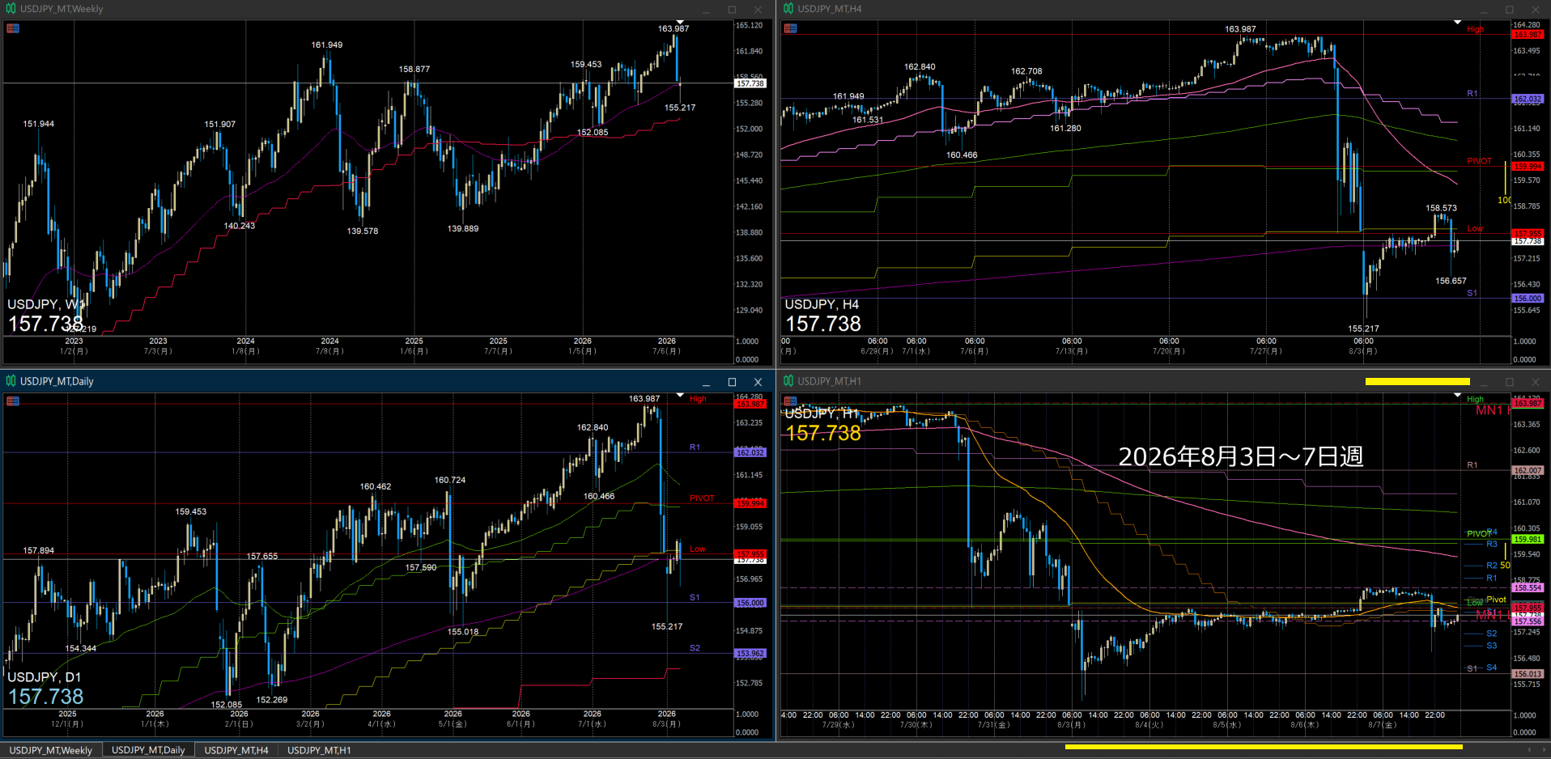Open the one-click trading panel icon on the Weekly chart
Image resolution: width=1551 pixels, height=759 pixels.
click(x=13, y=28)
